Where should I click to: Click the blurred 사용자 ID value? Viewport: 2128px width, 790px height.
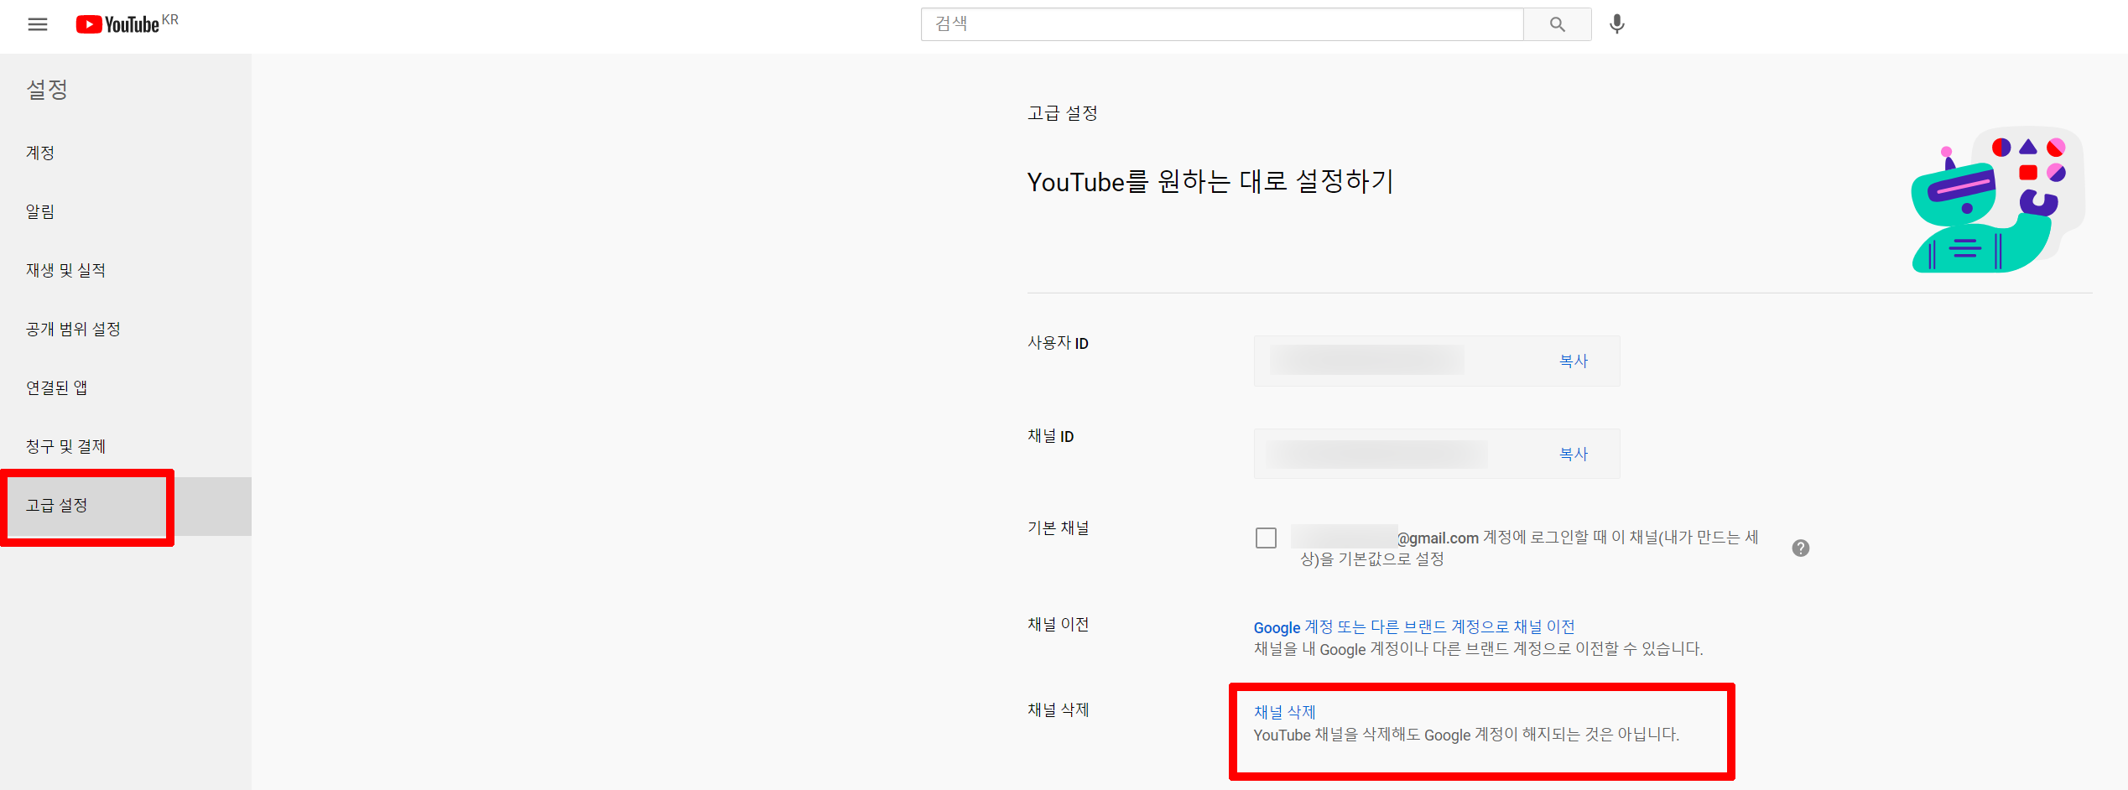[x=1366, y=361]
